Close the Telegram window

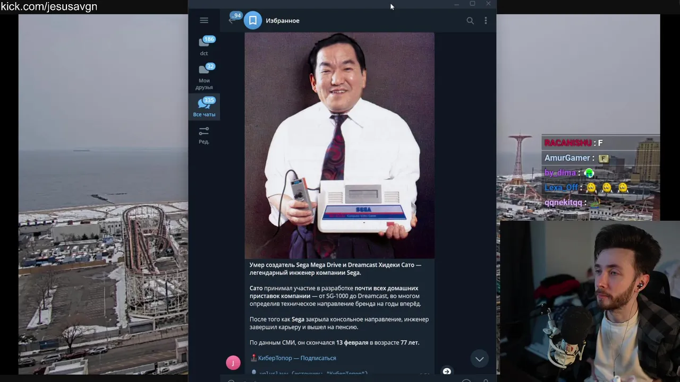[488, 4]
